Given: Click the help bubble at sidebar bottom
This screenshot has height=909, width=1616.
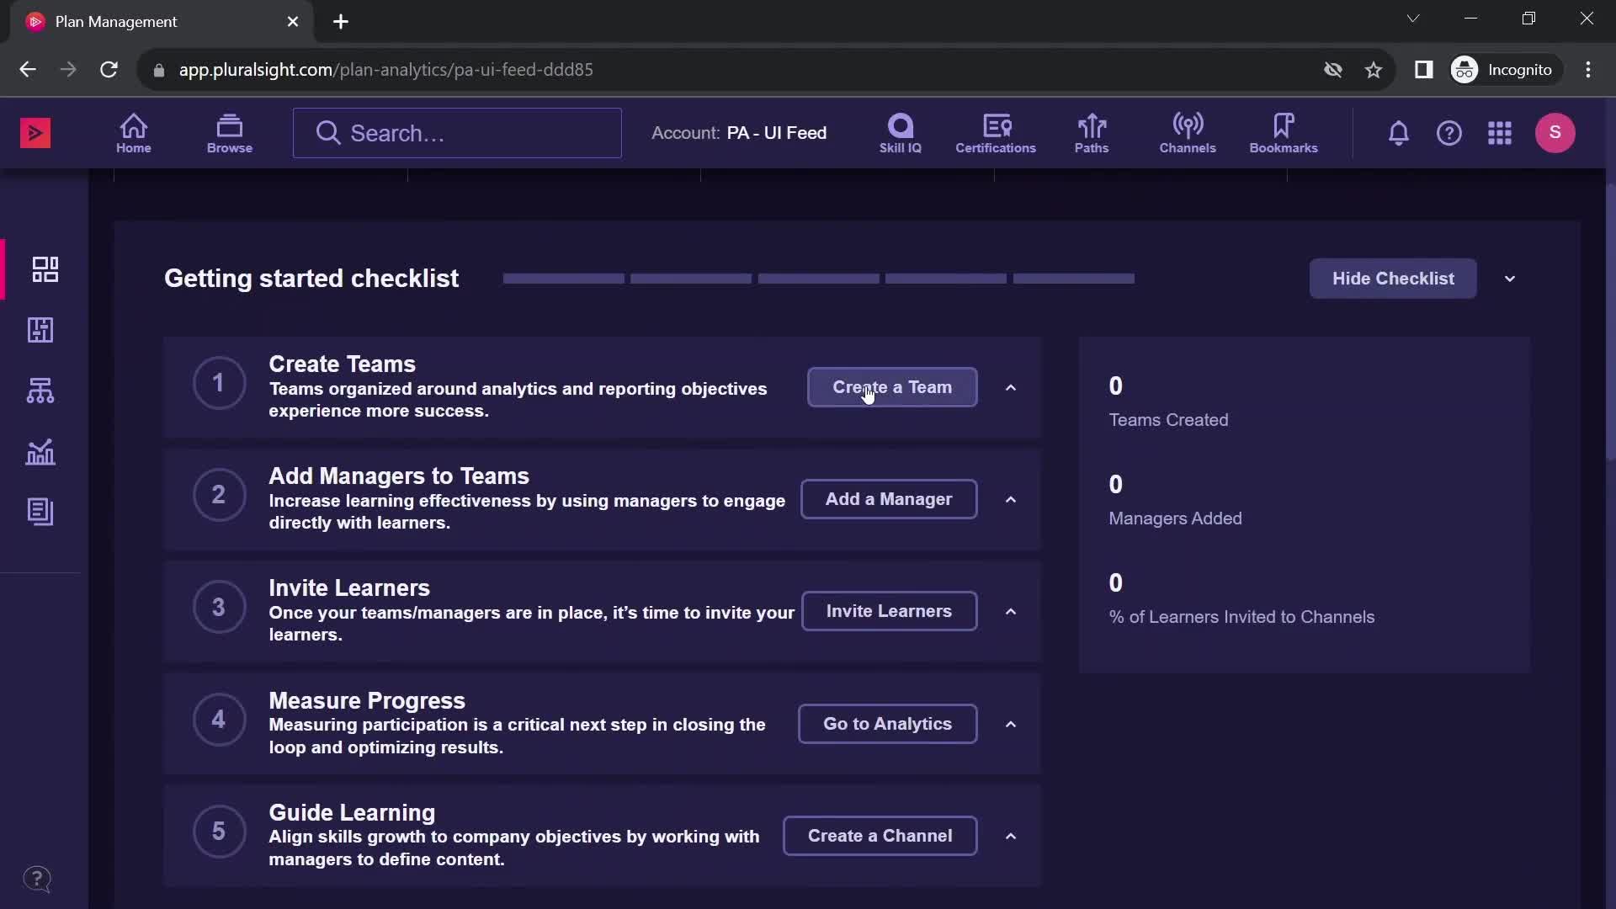Looking at the screenshot, I should click(37, 880).
